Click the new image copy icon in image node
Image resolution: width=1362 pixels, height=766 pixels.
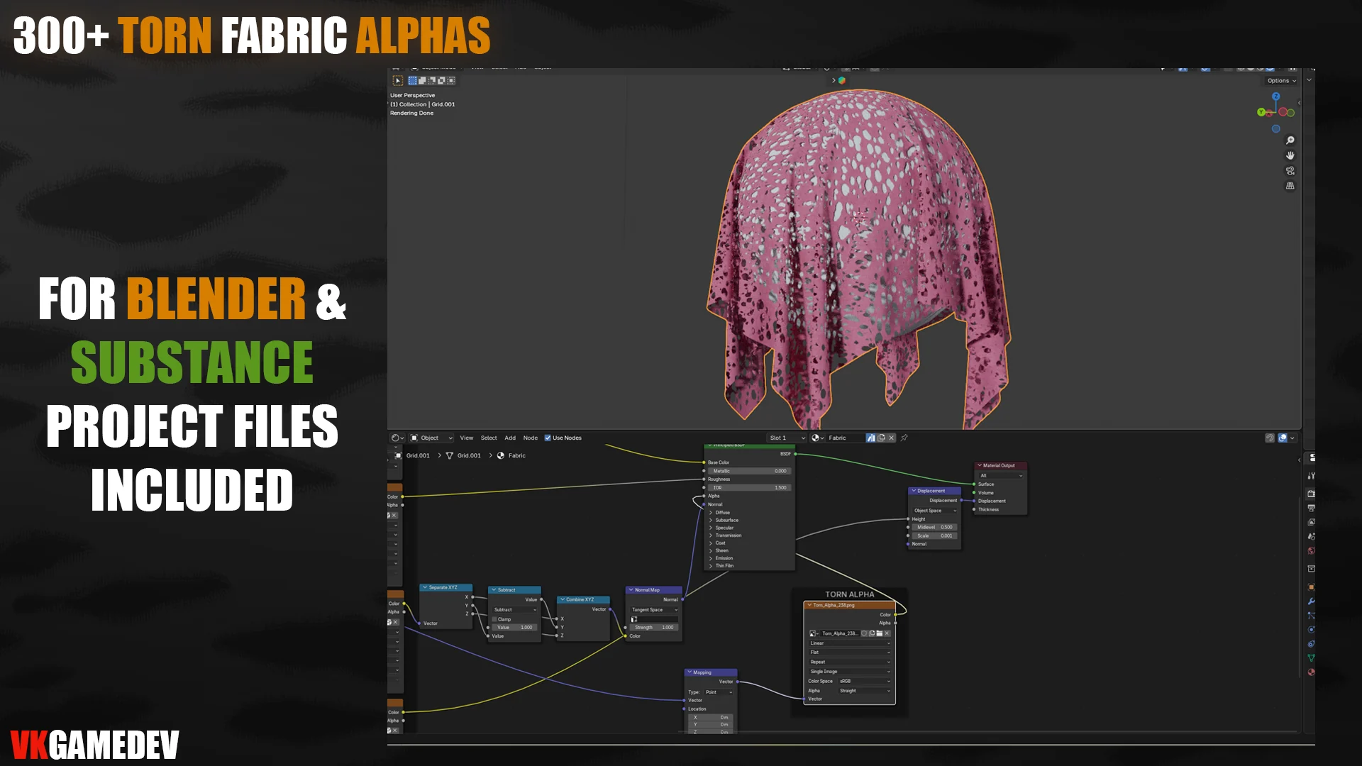[x=872, y=633]
